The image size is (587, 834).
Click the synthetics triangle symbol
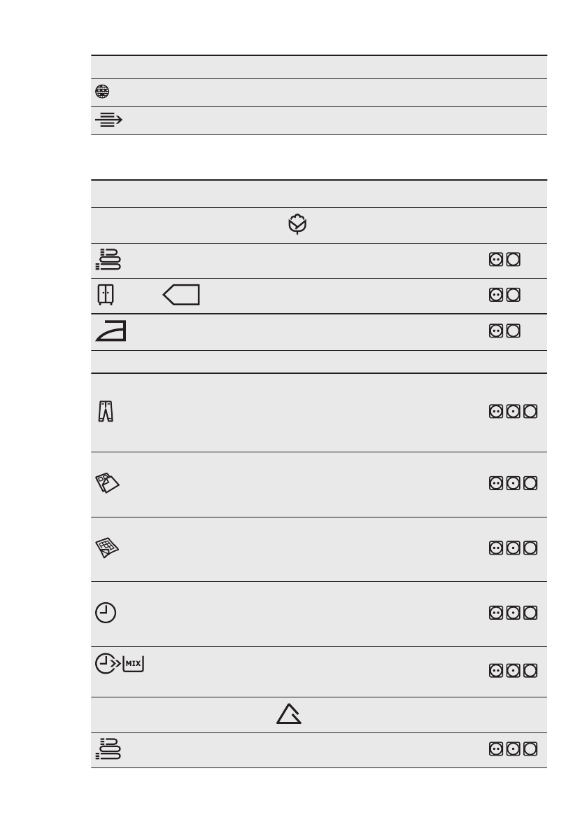click(288, 714)
